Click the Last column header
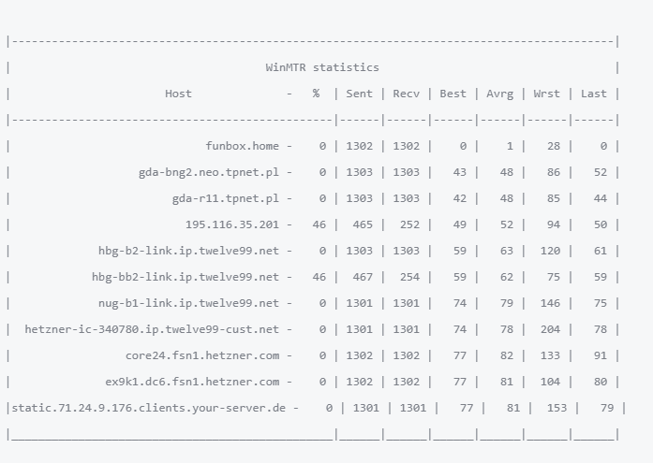The image size is (653, 463). 594,94
